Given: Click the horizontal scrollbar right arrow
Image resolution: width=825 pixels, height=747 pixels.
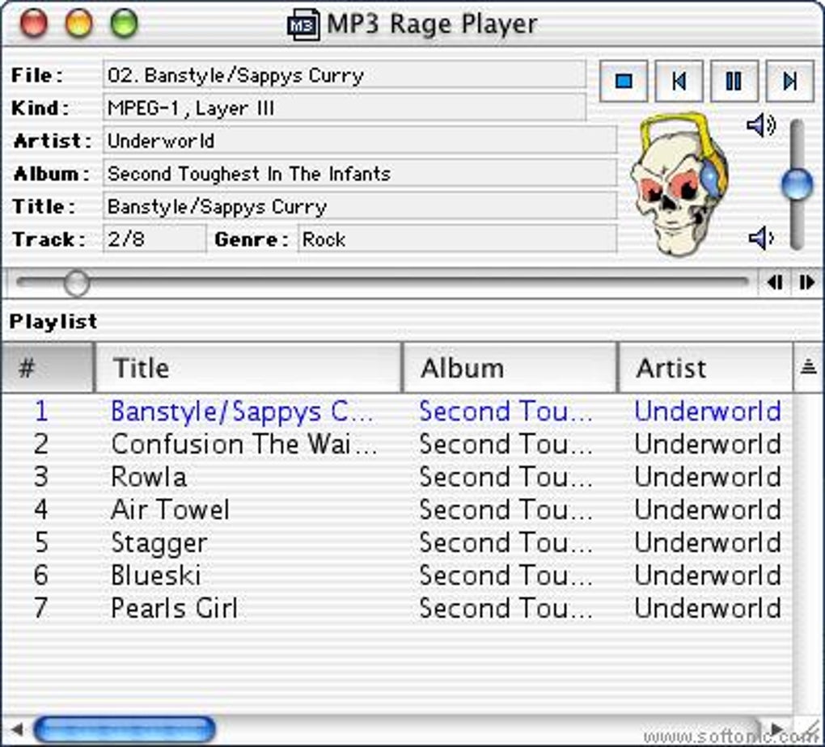Looking at the screenshot, I should pyautogui.click(x=776, y=730).
